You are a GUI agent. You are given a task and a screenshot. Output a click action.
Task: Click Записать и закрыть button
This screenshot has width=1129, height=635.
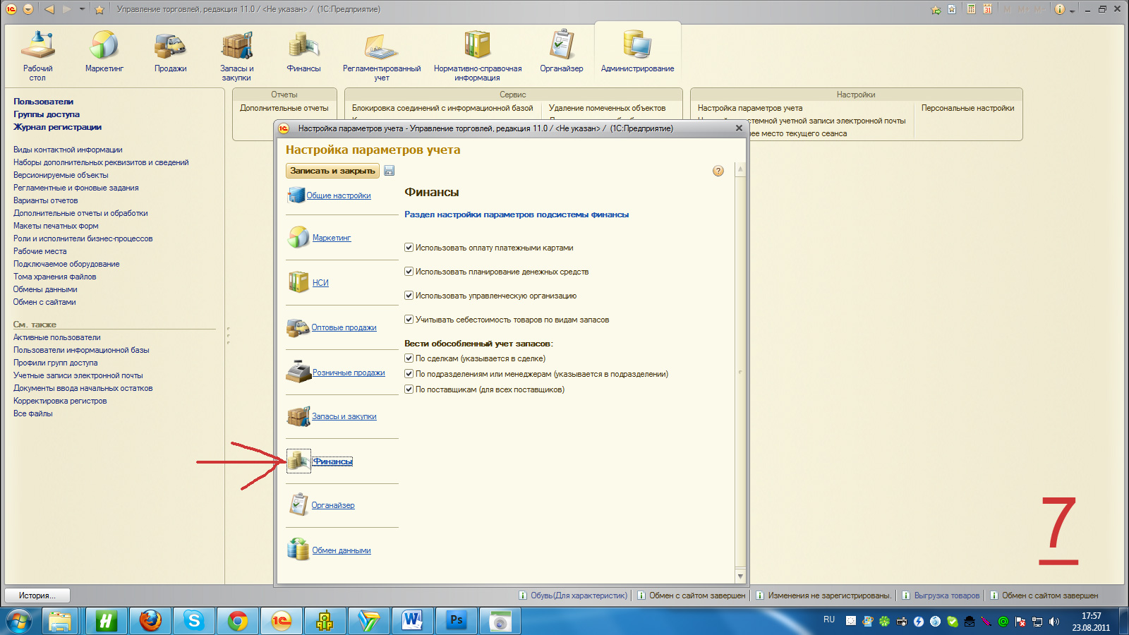coord(332,171)
